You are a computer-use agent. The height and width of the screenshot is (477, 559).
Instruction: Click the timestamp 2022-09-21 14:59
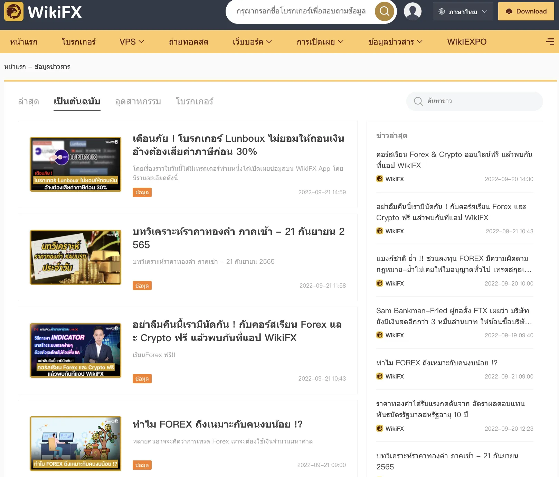coord(322,193)
